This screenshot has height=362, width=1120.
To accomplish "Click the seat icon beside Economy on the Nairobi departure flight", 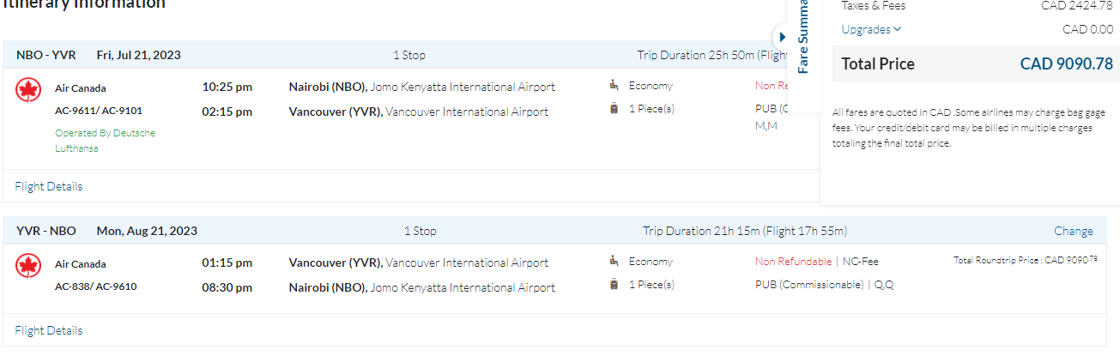I will (614, 85).
